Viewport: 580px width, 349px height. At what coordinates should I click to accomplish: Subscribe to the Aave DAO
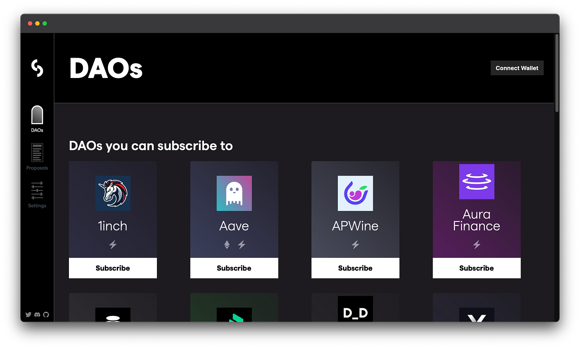[x=234, y=268]
